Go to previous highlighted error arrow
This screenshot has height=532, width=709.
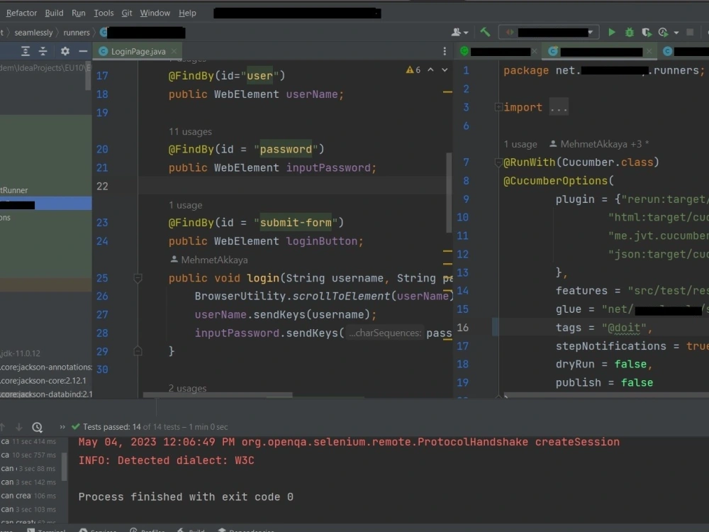tap(430, 70)
